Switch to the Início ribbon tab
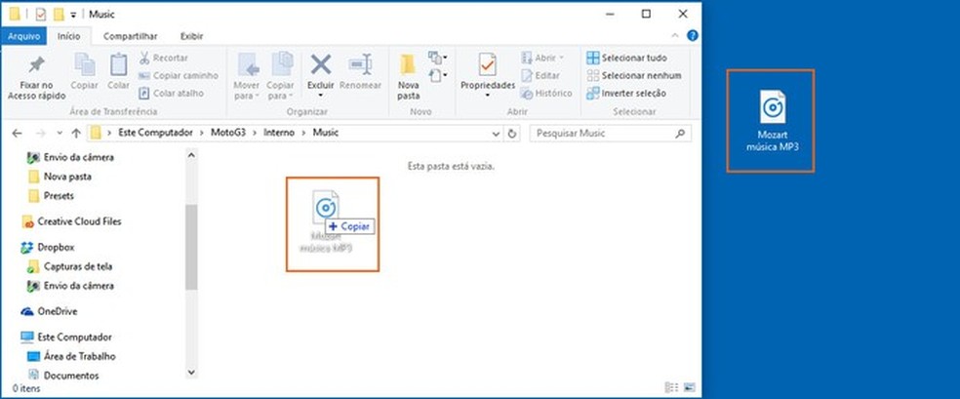Viewport: 960px width, 399px height. click(68, 36)
